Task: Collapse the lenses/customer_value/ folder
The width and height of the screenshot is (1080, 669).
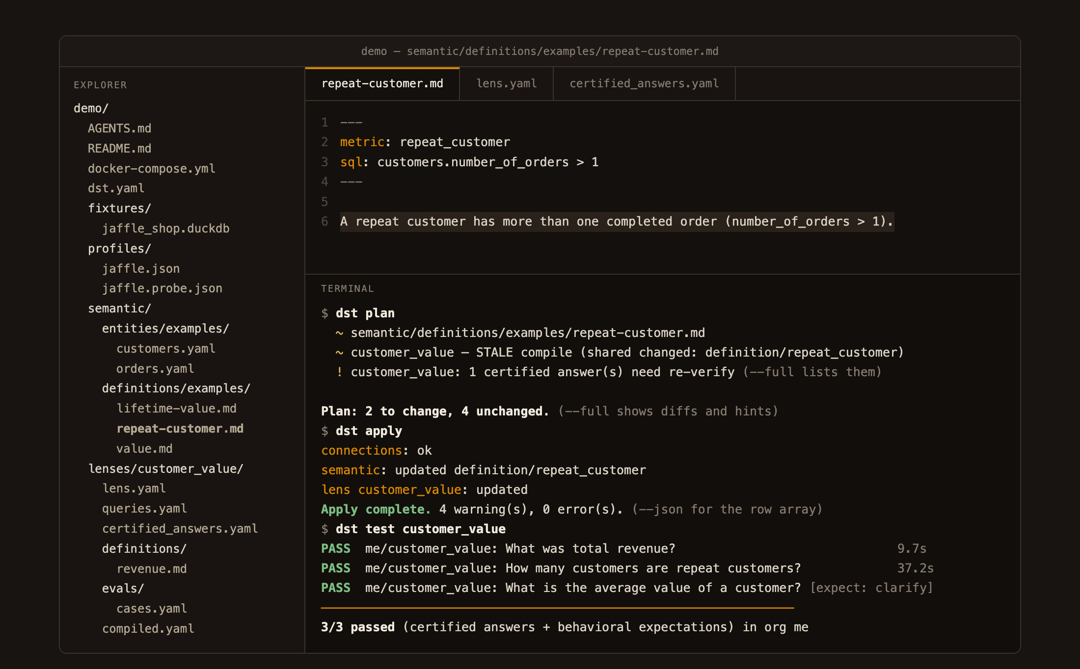Action: pos(165,469)
